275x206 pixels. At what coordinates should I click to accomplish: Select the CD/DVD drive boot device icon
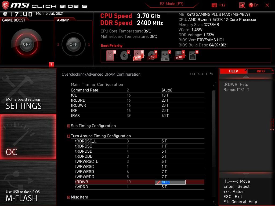coord(125,56)
